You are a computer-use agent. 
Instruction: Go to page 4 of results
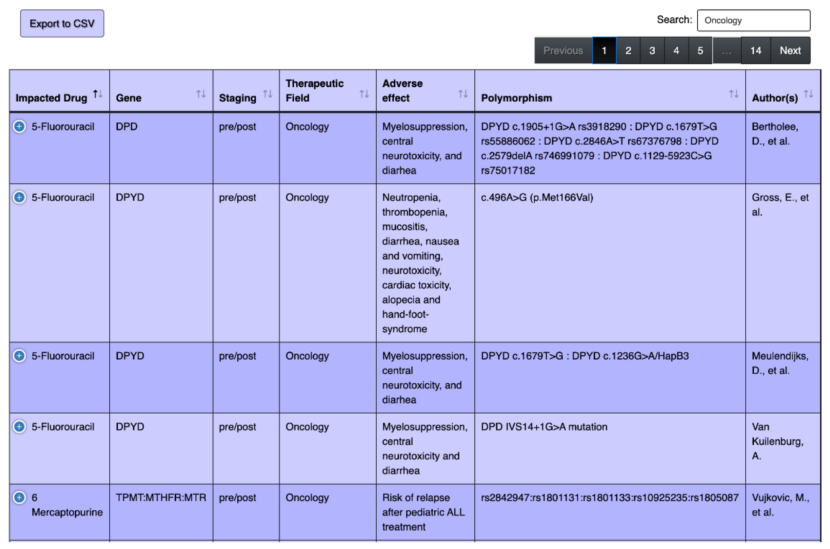[676, 51]
